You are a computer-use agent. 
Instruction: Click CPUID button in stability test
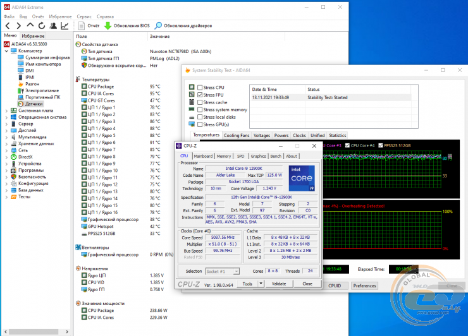(335, 285)
